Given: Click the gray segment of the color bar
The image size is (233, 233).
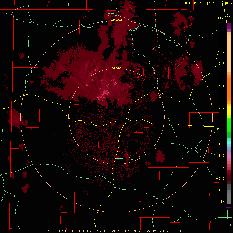Looking at the screenshot, I should click(229, 195).
